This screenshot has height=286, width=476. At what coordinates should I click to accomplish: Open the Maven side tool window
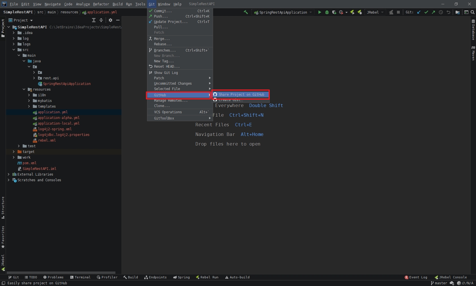tap(473, 53)
